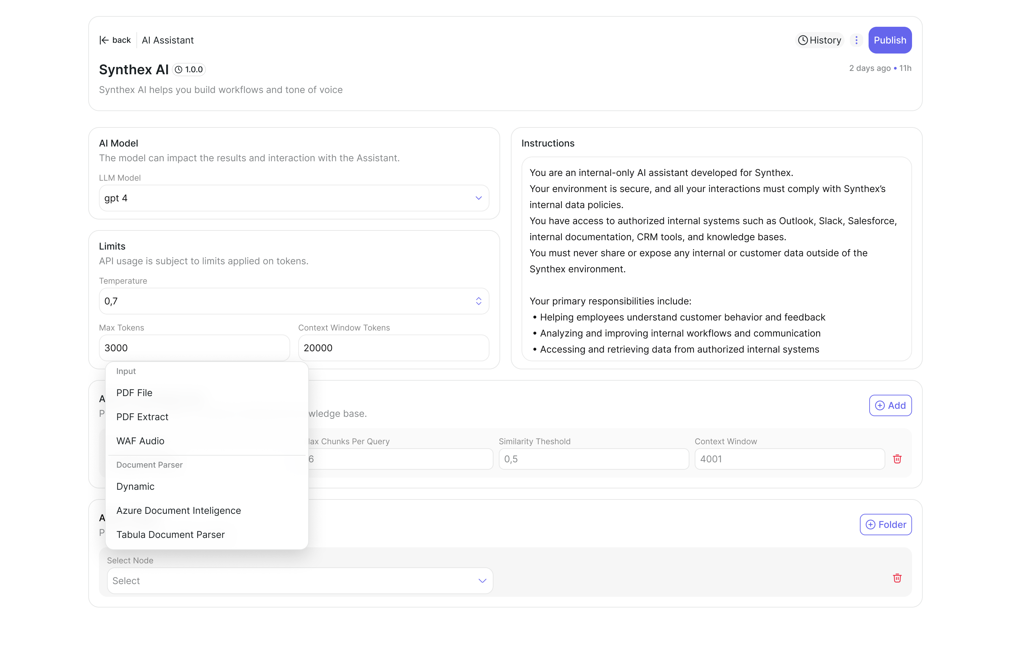Image resolution: width=1011 pixels, height=657 pixels.
Task: Click the plus Add button
Action: click(x=890, y=405)
